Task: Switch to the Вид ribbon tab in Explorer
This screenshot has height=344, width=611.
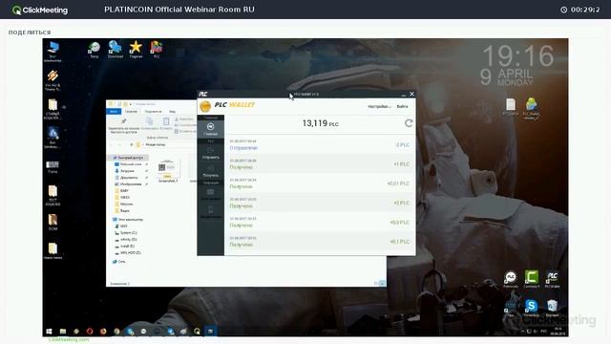Action: 172,112
